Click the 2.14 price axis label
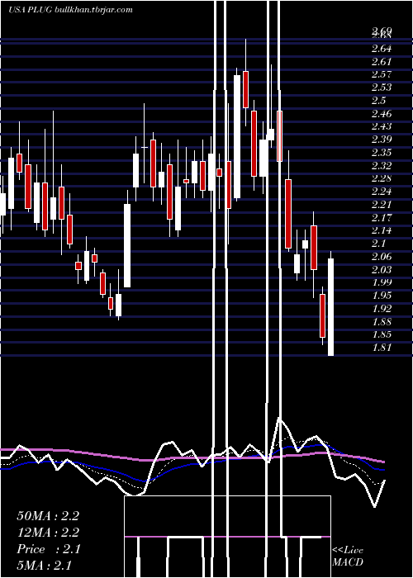This screenshot has height=578, width=413. coord(382,230)
